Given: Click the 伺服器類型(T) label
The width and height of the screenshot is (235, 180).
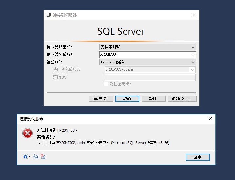Looking at the screenshot, I should (x=60, y=47).
